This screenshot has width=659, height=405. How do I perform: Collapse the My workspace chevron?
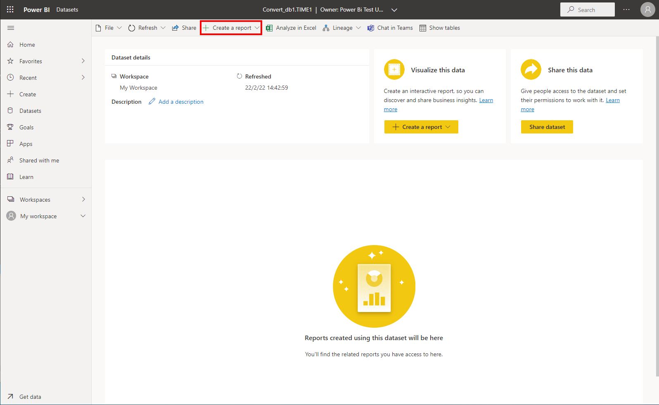83,216
